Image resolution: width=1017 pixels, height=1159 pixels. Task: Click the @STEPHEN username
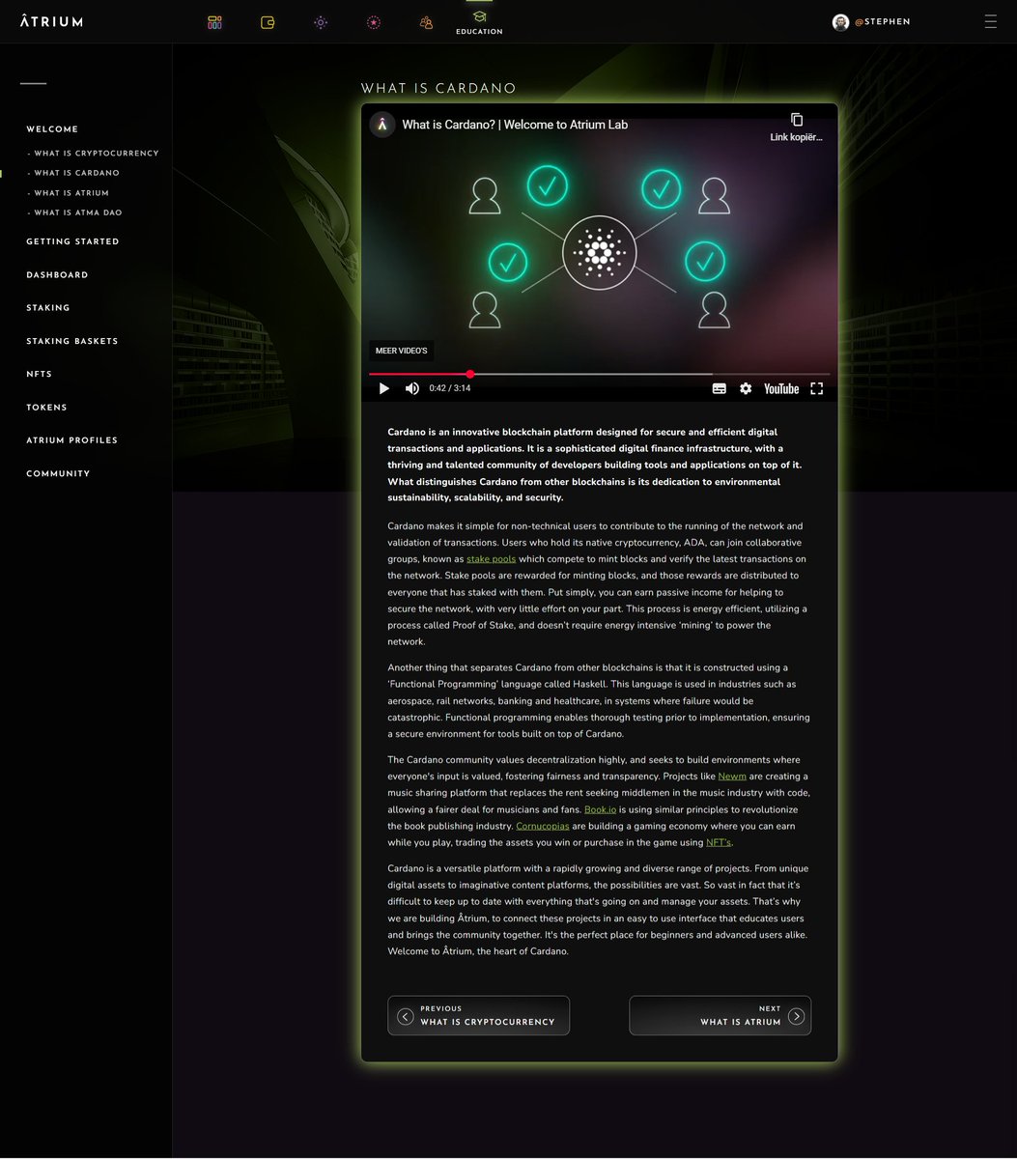click(882, 21)
